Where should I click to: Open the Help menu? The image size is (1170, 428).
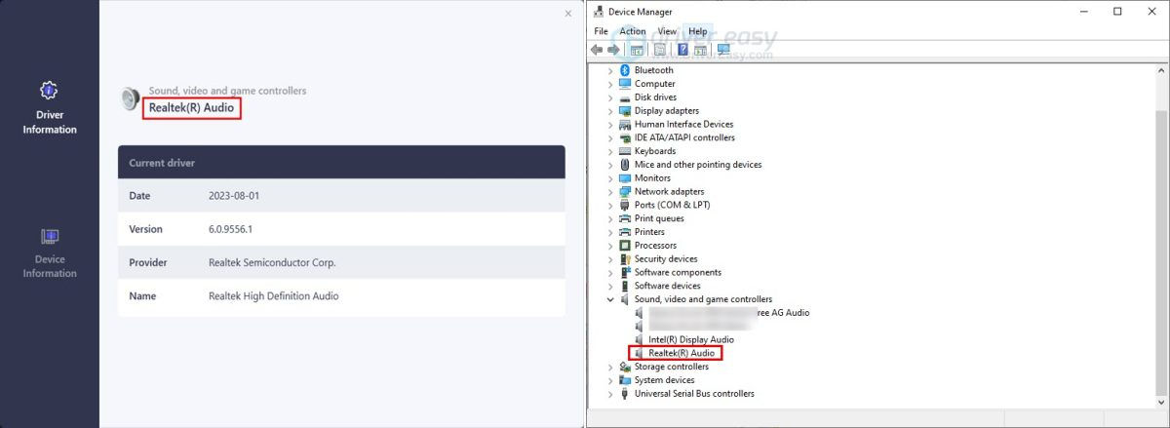click(x=698, y=31)
